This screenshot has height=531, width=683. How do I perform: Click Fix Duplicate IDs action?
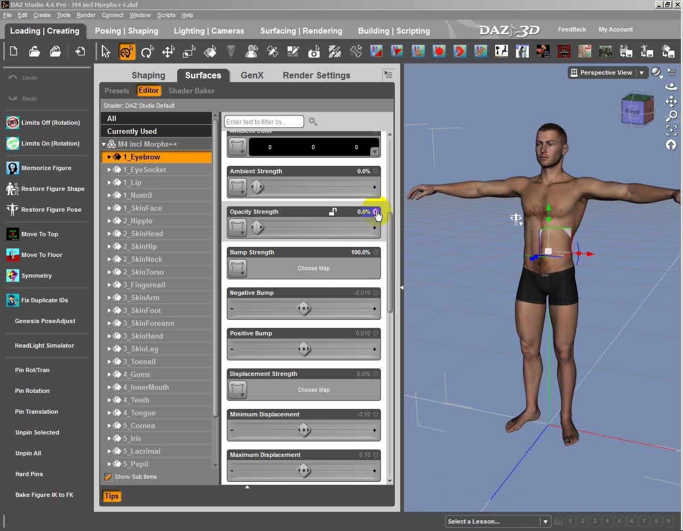coord(37,300)
